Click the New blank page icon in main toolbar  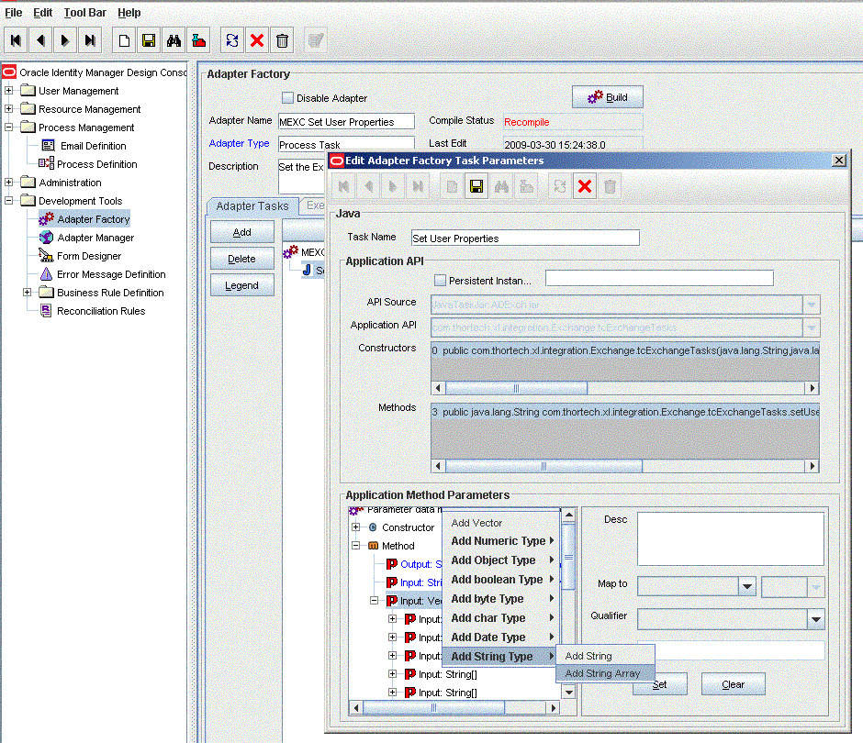pos(123,40)
